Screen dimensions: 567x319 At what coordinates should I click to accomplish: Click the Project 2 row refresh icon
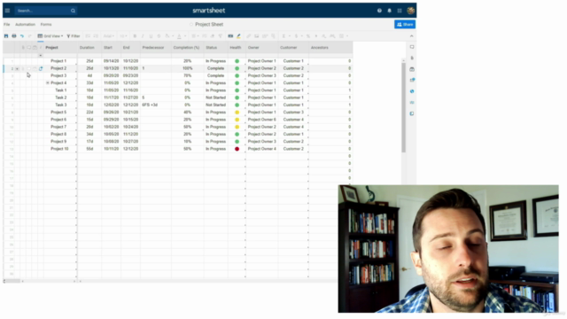(x=41, y=68)
